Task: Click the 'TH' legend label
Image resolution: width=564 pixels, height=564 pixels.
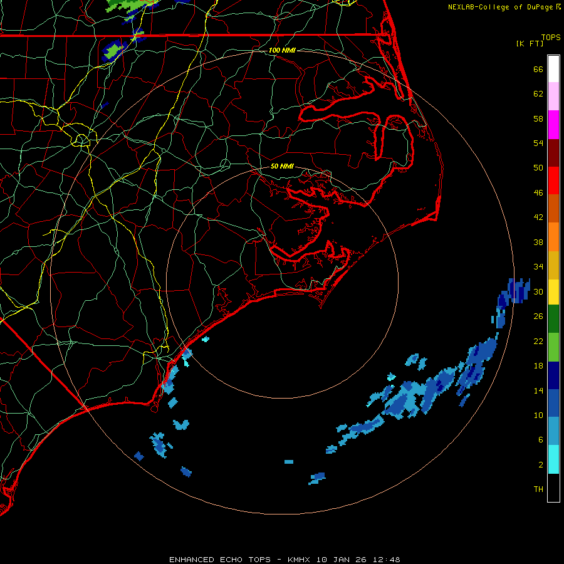Action: tap(538, 489)
